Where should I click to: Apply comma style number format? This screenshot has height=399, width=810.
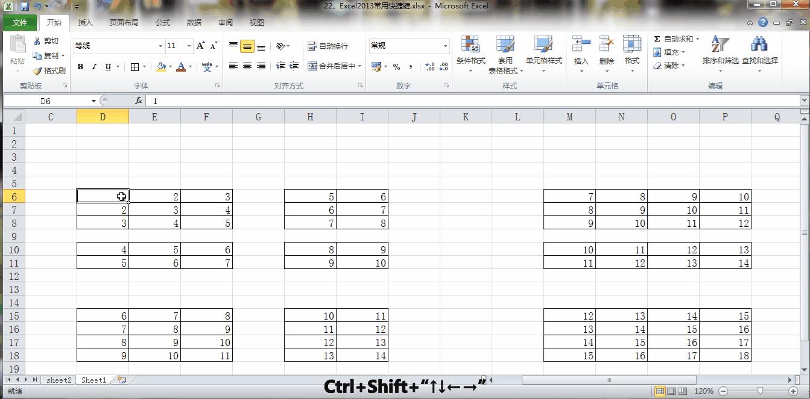click(411, 67)
